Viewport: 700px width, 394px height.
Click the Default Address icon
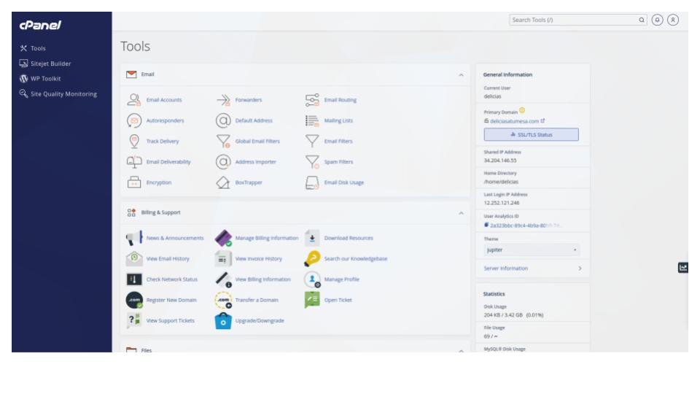[223, 120]
